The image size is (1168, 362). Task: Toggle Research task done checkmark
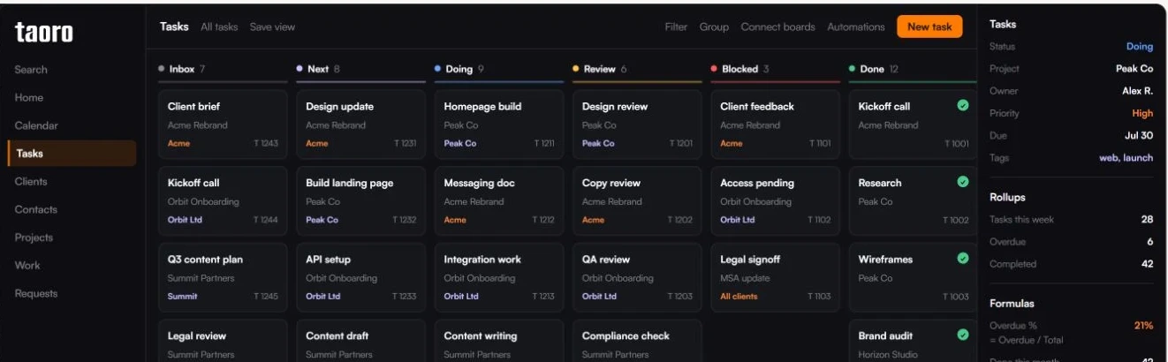[x=963, y=182]
